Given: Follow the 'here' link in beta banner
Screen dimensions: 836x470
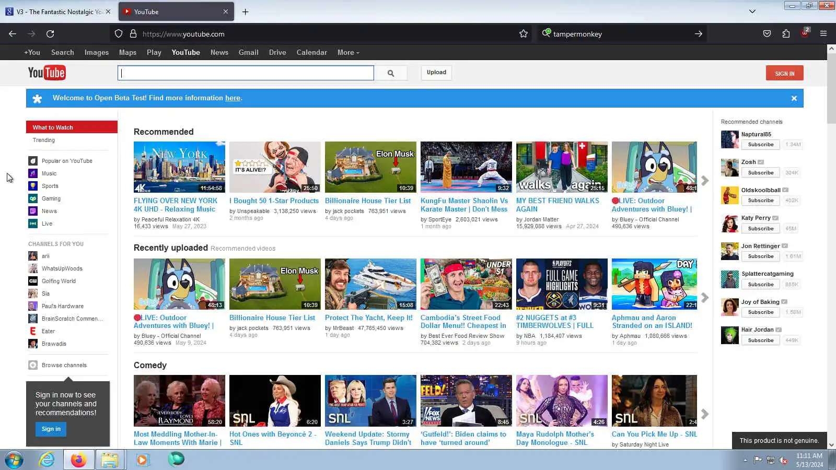Looking at the screenshot, I should pyautogui.click(x=233, y=98).
